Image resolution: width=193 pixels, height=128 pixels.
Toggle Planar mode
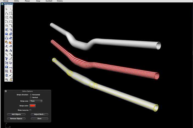[27, 1]
